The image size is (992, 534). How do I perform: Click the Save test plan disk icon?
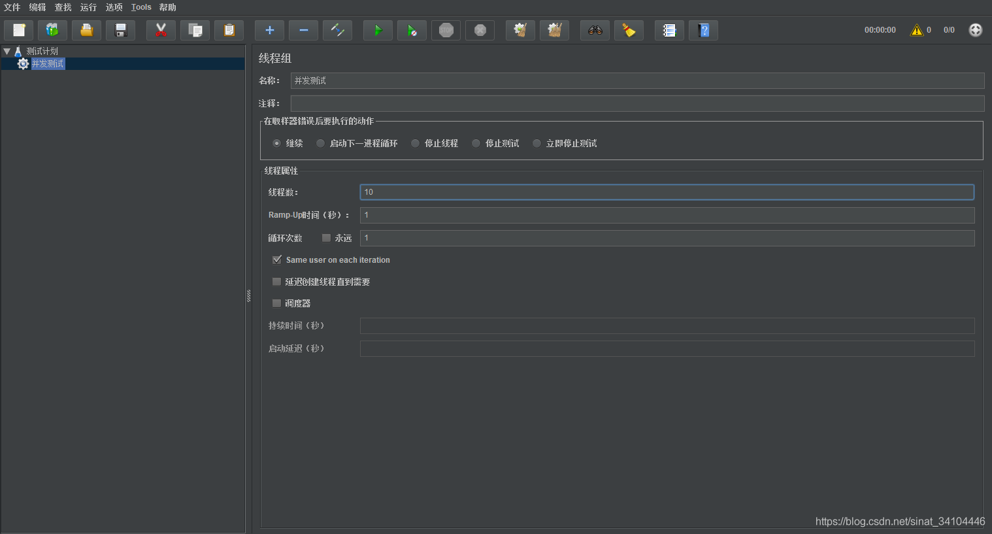[x=120, y=30]
